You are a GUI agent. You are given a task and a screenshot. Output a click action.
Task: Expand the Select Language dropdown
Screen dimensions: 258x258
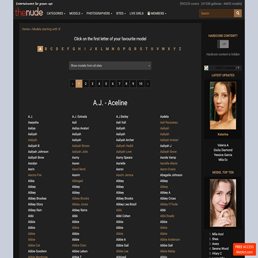click(225, 68)
